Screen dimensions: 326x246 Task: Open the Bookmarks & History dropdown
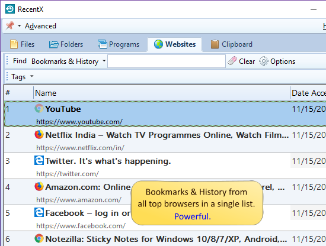(68, 61)
